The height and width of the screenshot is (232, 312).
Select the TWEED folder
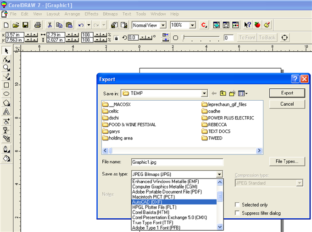pos(212,138)
